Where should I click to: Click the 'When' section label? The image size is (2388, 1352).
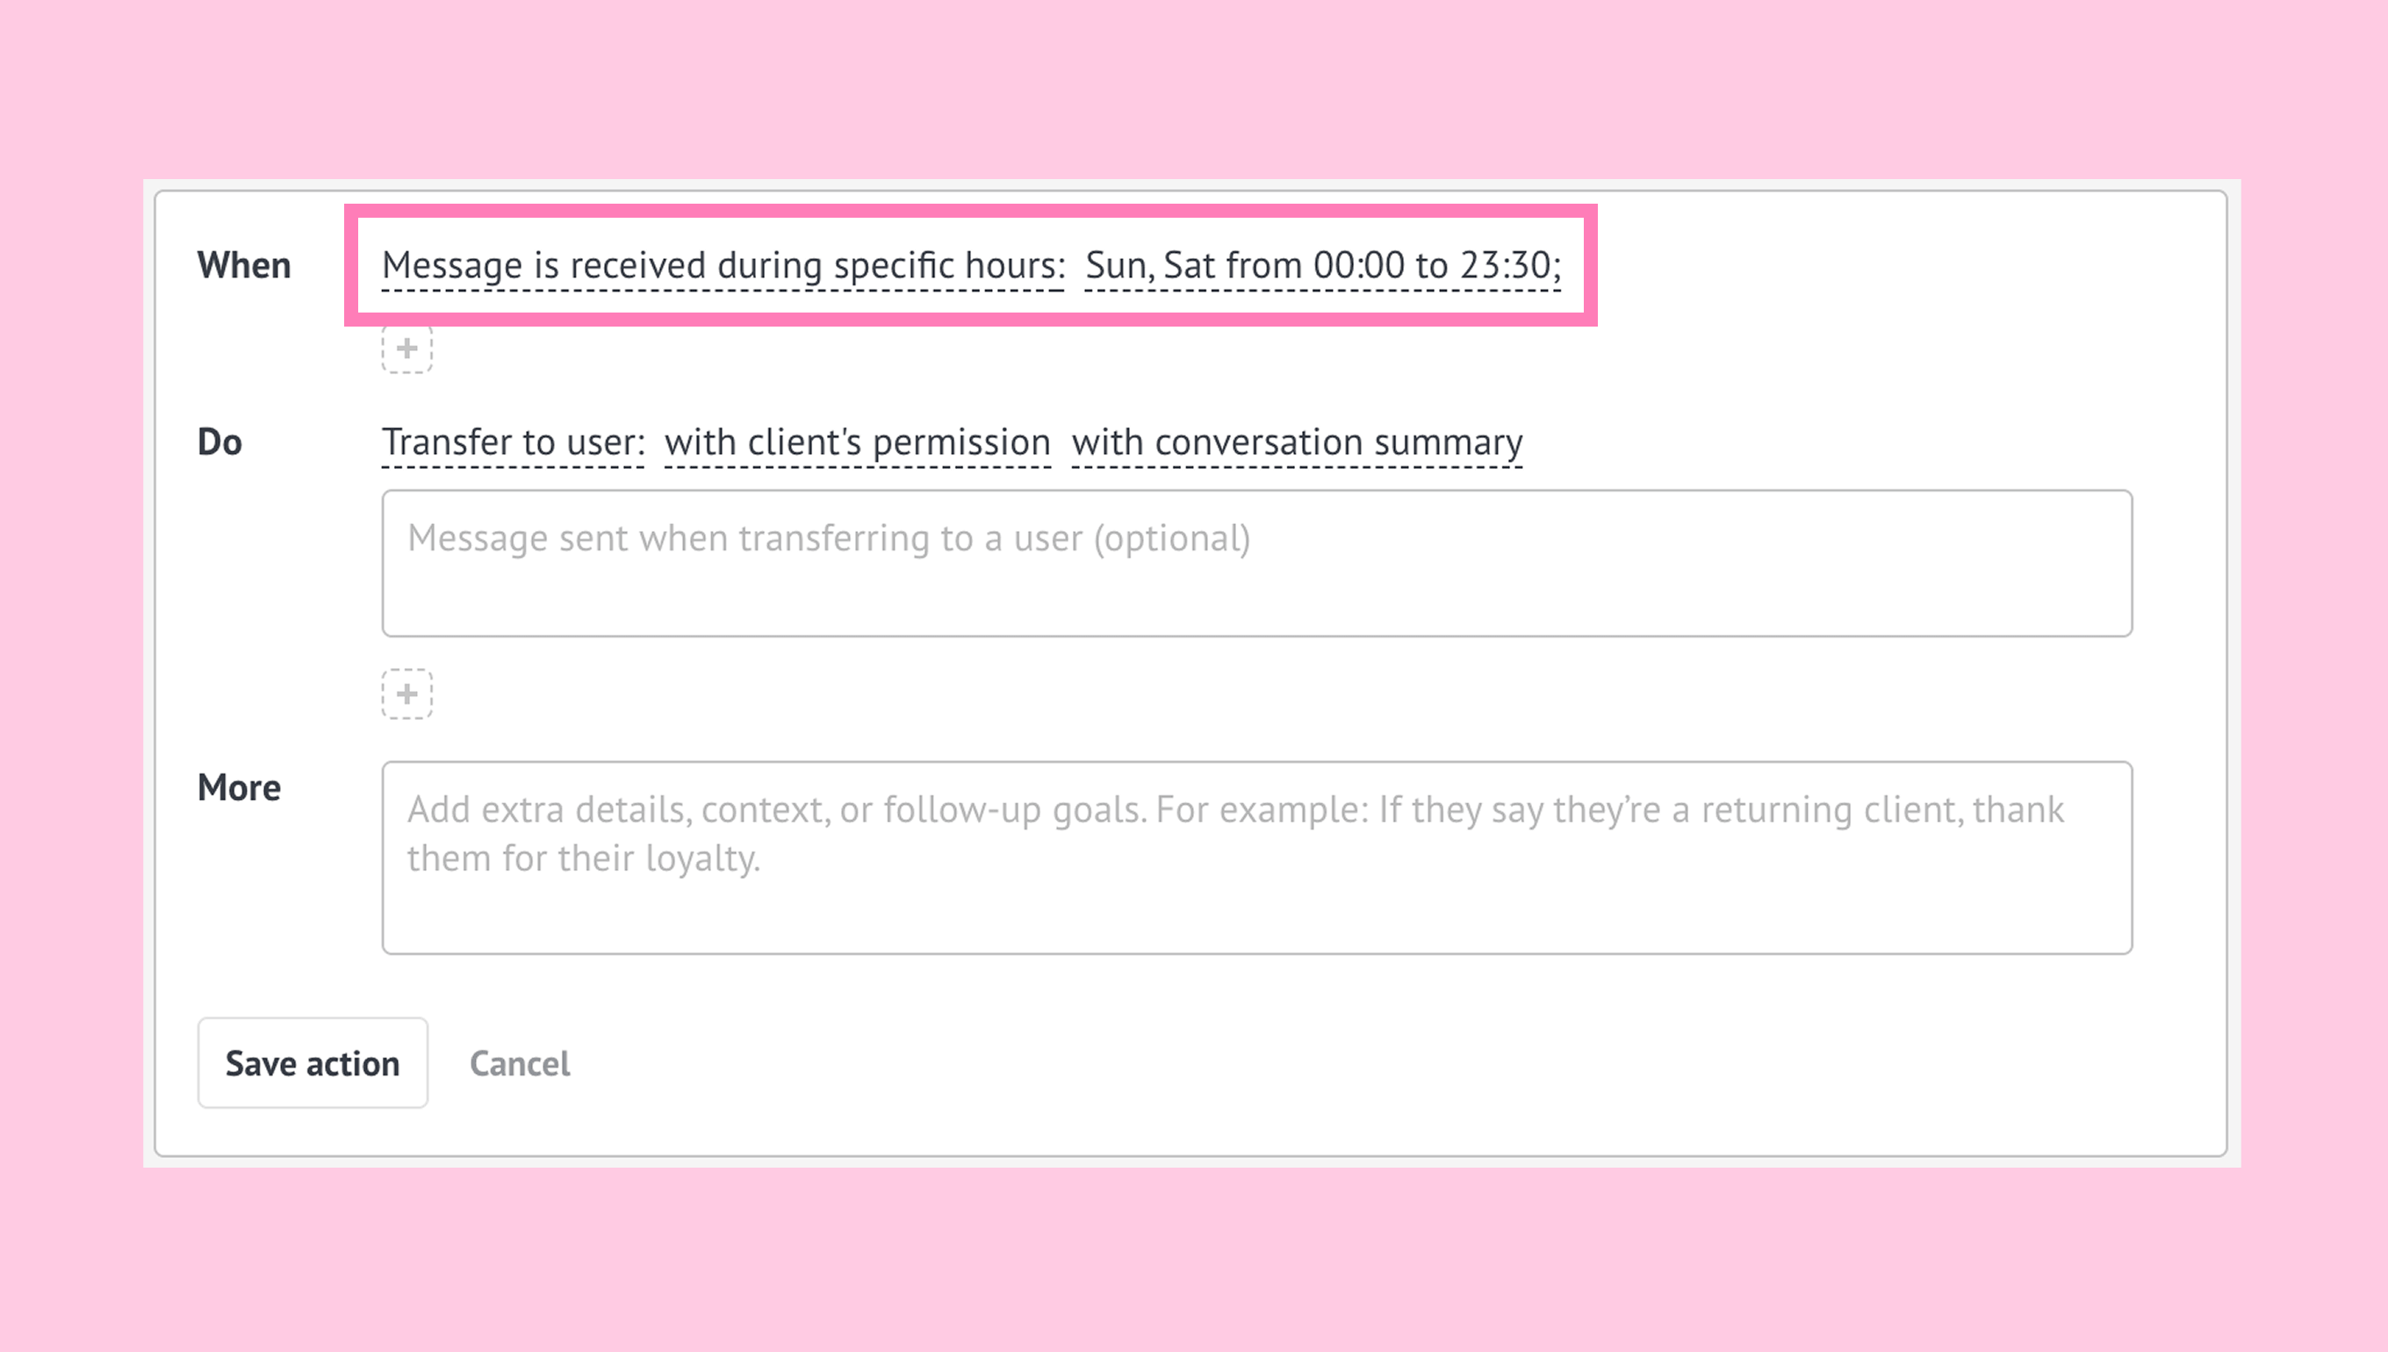pyautogui.click(x=243, y=265)
